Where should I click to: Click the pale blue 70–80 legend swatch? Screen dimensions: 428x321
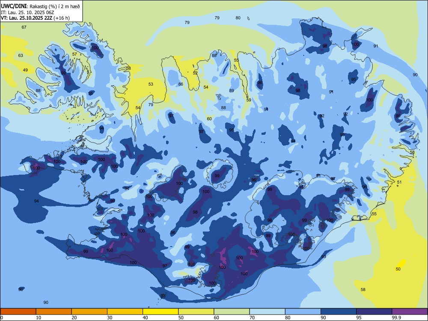(x=267, y=312)
